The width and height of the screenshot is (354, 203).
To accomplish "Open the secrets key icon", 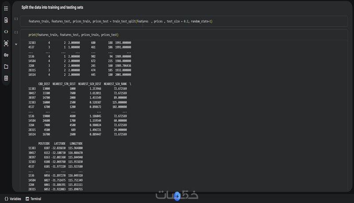I will pos(6,55).
